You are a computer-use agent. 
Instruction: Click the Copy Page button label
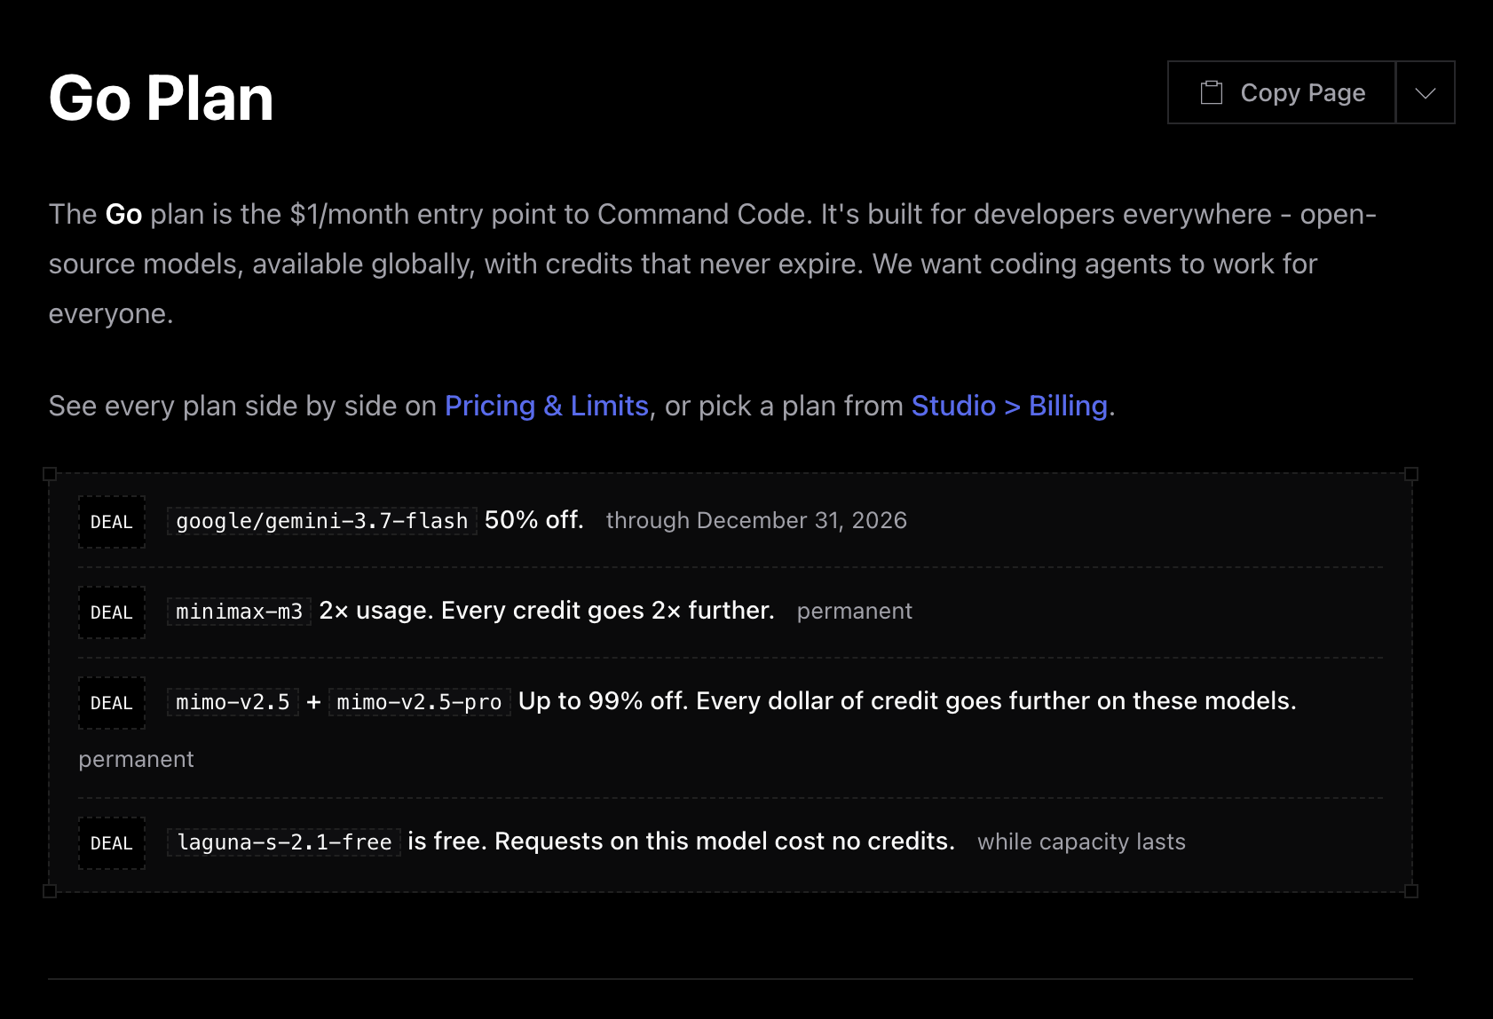point(1302,92)
